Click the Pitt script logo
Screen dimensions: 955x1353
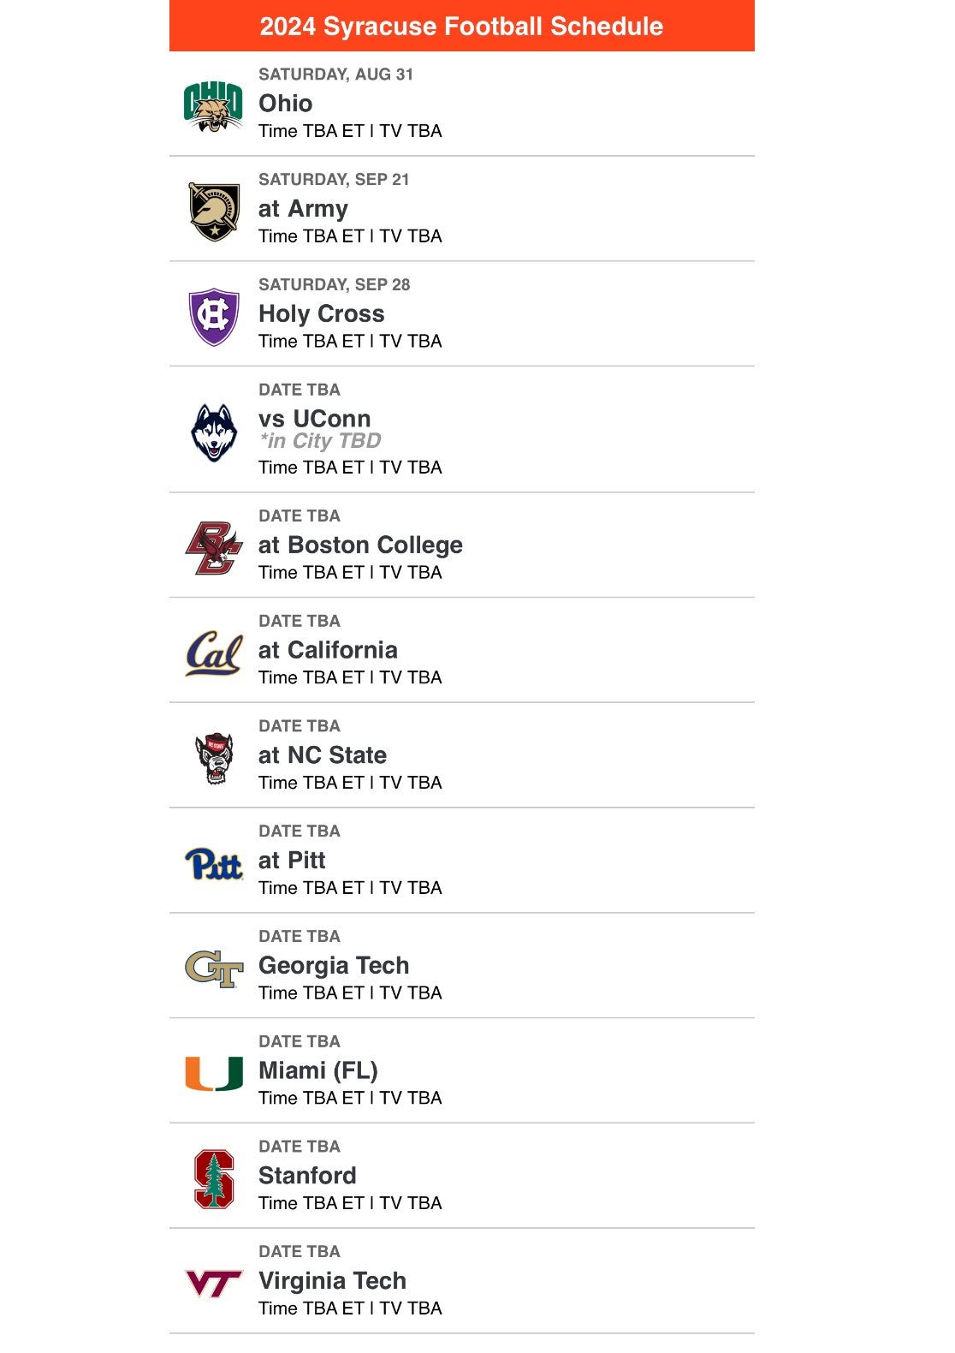tap(214, 864)
